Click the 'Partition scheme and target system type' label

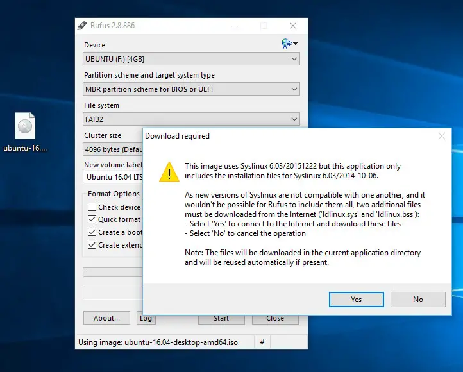pyautogui.click(x=149, y=75)
